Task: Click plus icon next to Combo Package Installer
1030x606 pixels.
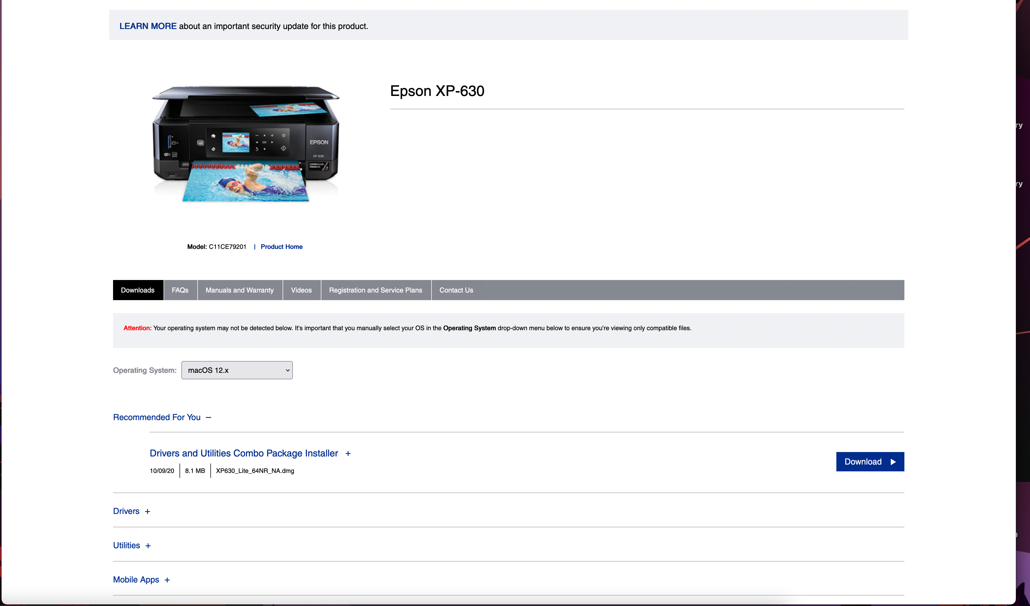Action: click(x=348, y=454)
